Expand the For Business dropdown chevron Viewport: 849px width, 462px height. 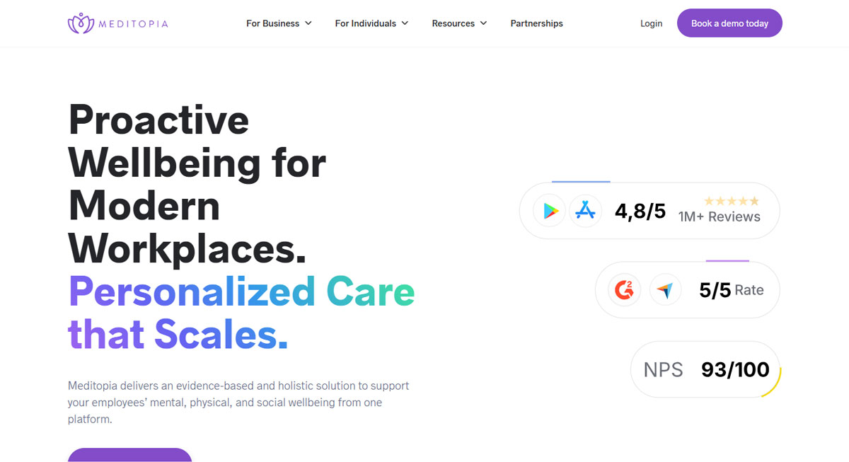click(308, 23)
